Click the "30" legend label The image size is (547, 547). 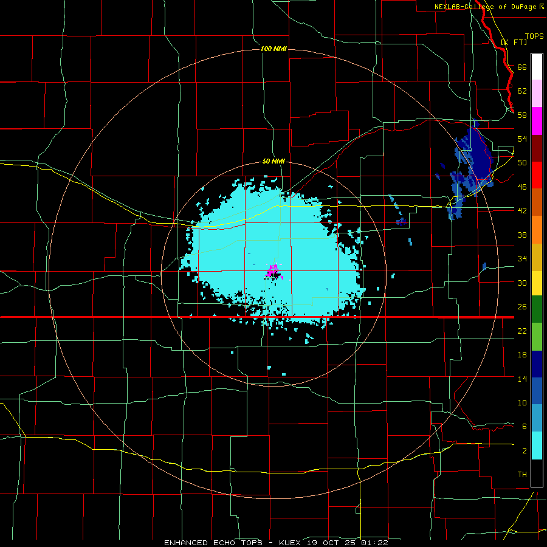(x=522, y=283)
